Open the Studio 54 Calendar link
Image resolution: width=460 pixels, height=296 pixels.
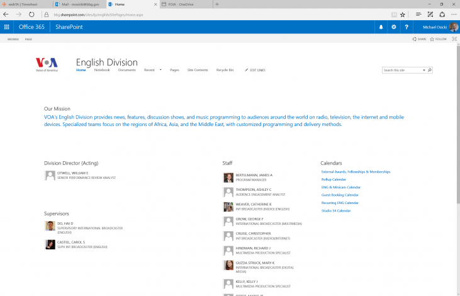pyautogui.click(x=336, y=211)
